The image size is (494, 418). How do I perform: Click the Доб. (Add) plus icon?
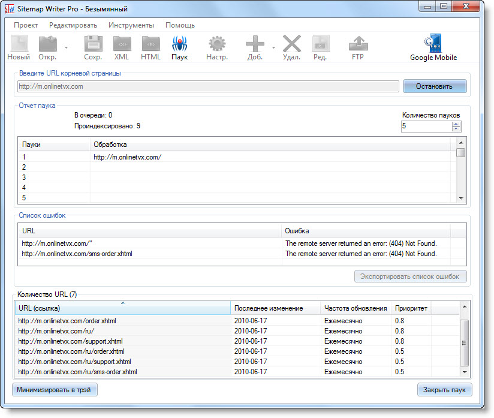255,44
